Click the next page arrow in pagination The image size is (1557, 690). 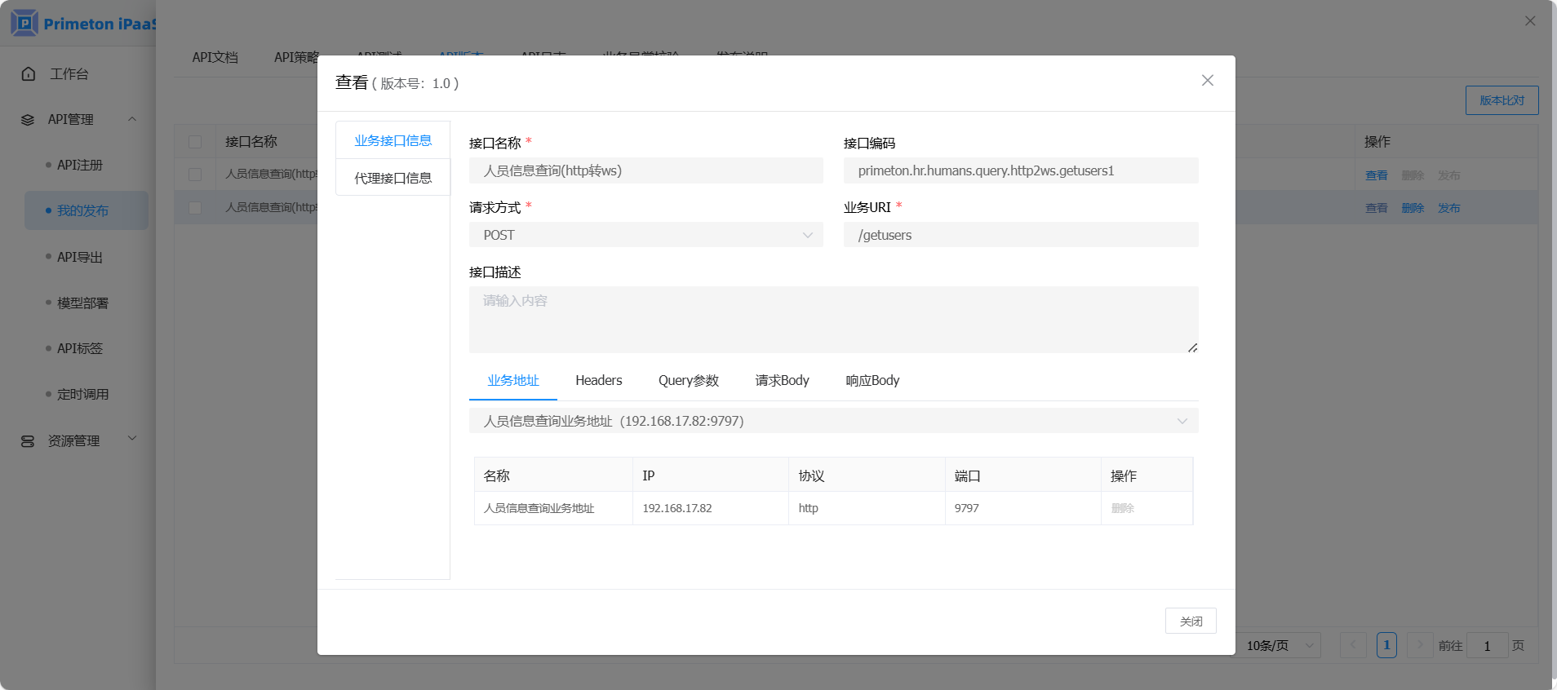pyautogui.click(x=1420, y=645)
